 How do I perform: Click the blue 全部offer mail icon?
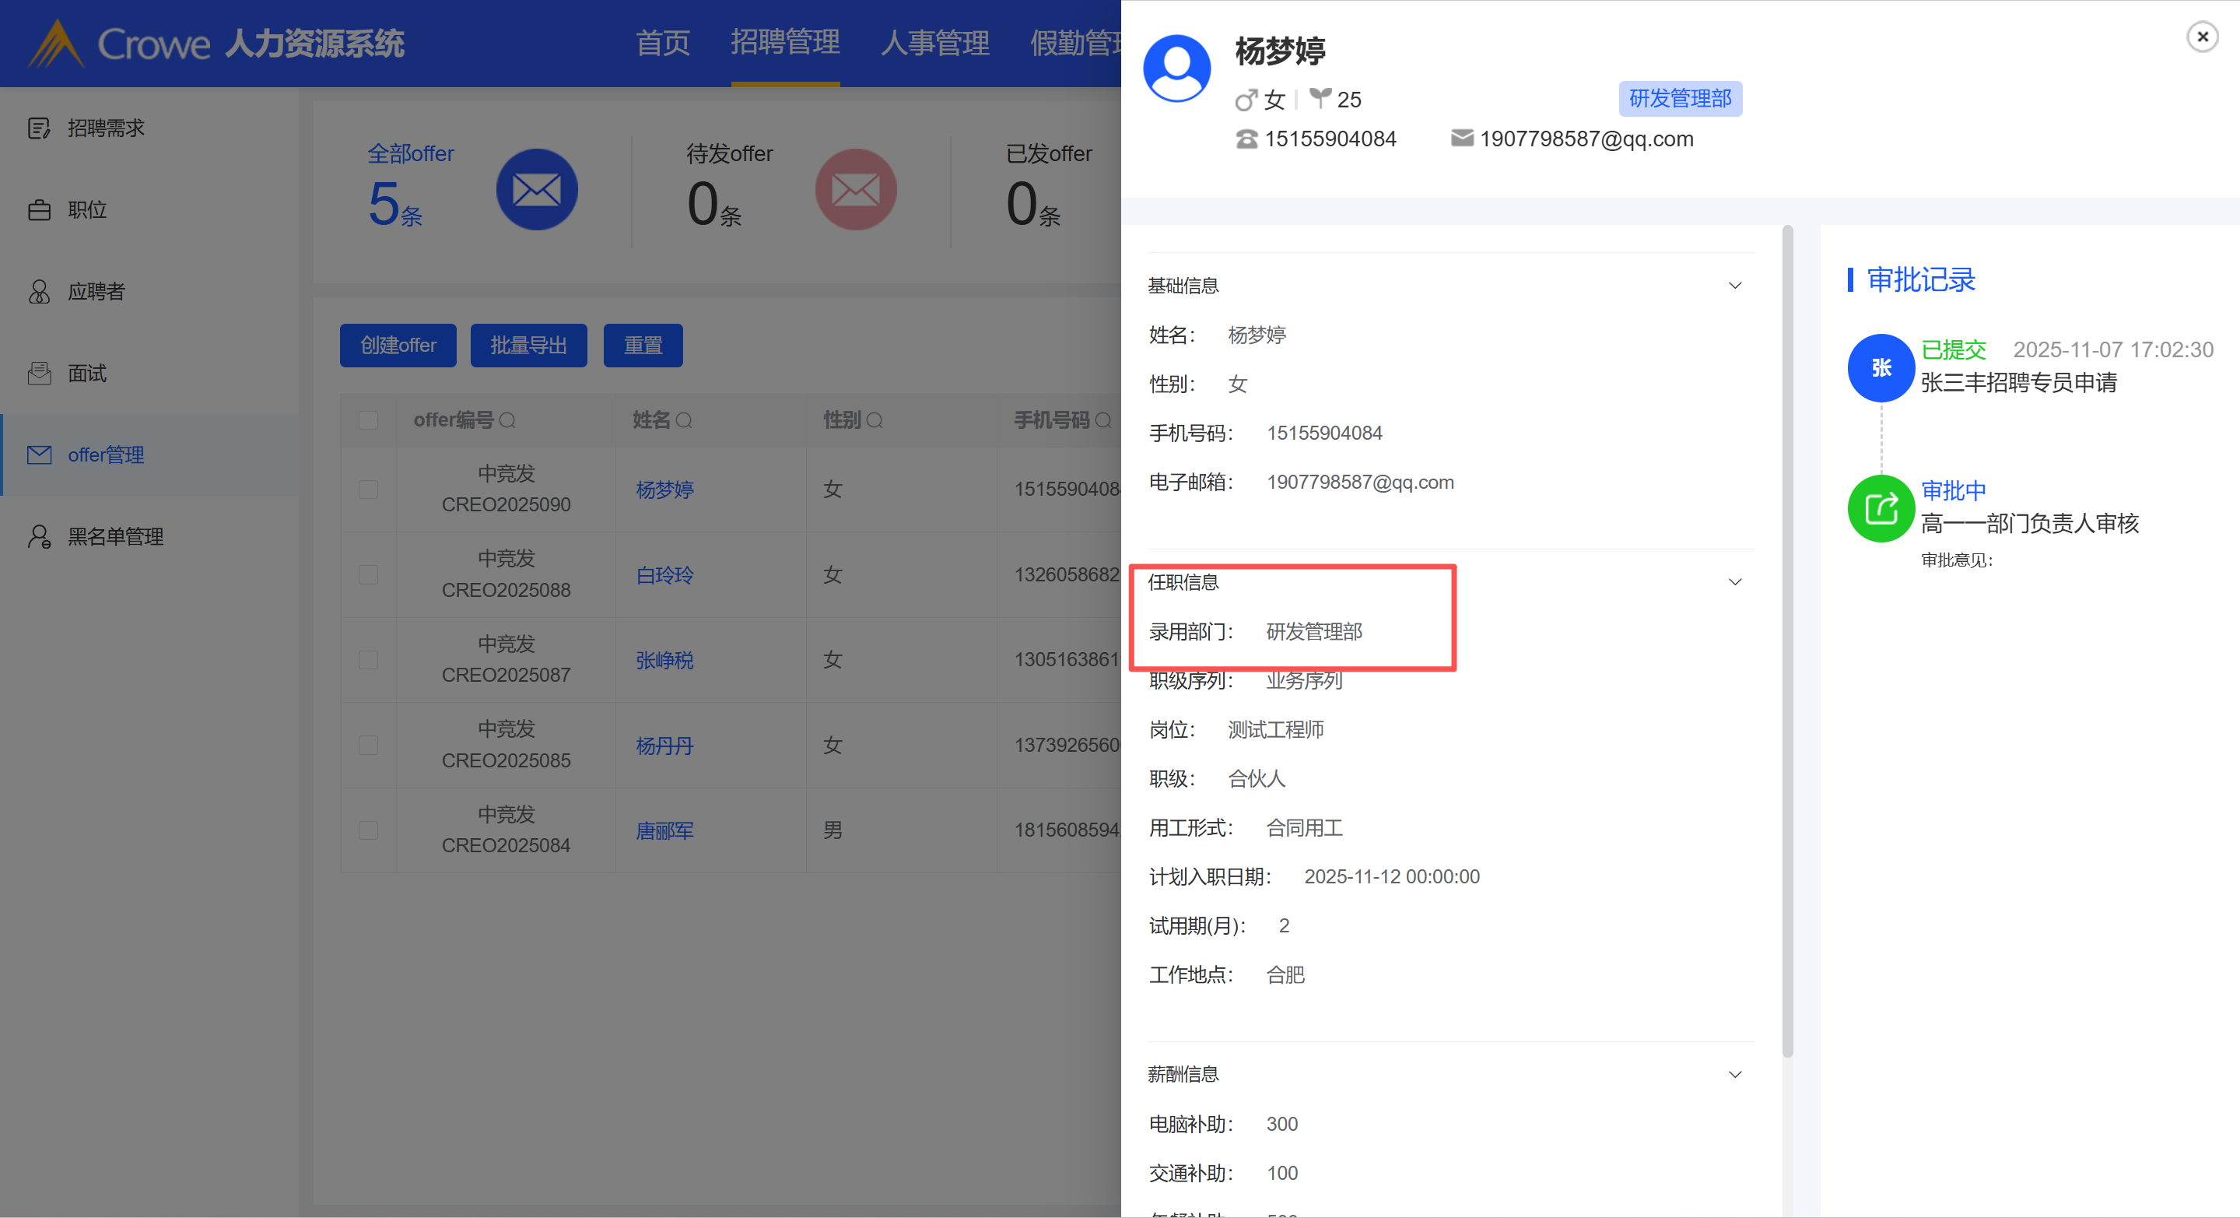tap(537, 190)
